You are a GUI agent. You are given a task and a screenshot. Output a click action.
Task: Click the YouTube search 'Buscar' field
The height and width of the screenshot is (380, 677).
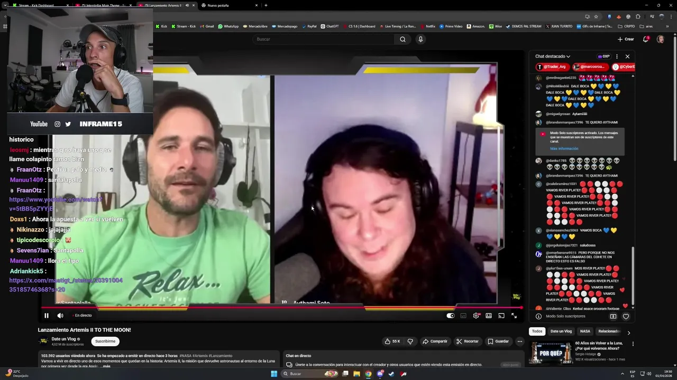click(x=323, y=39)
